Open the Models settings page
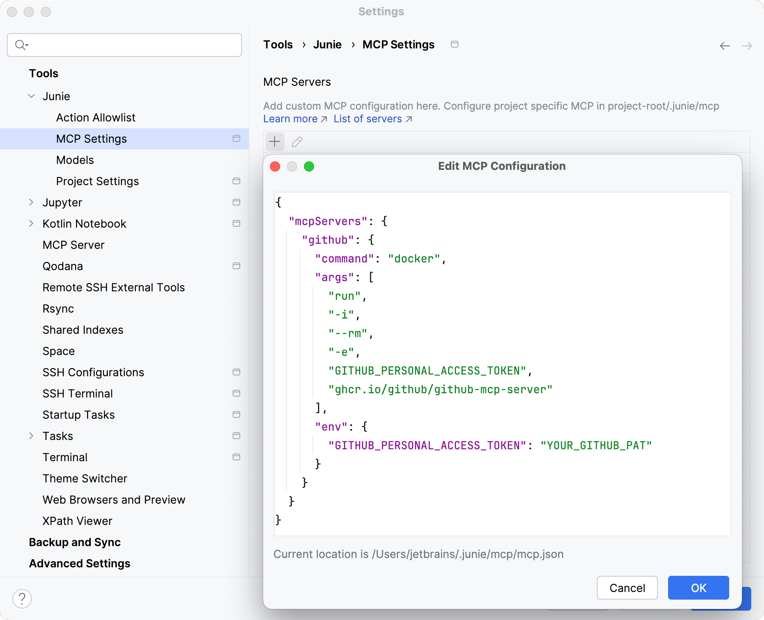The height and width of the screenshot is (620, 764). pos(75,160)
